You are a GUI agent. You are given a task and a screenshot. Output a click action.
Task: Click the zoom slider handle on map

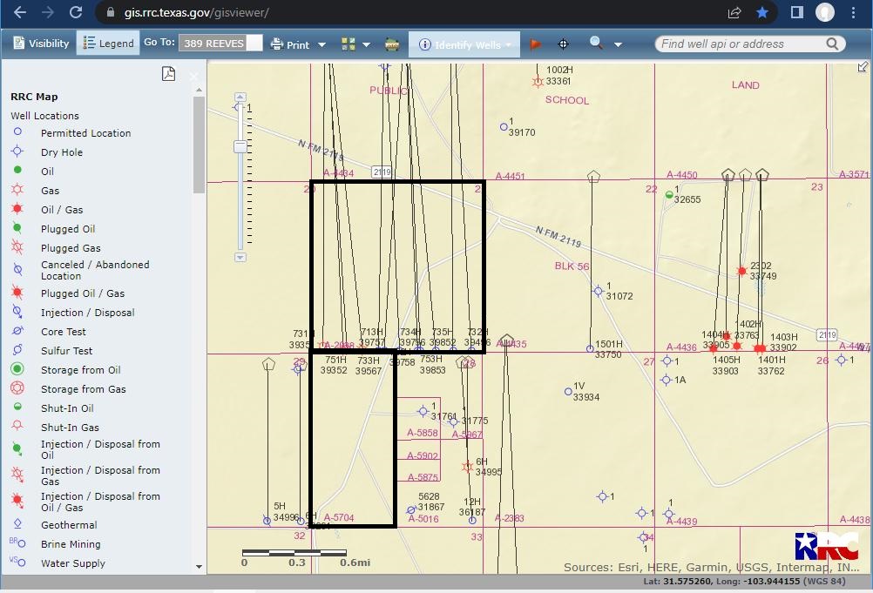[x=240, y=146]
